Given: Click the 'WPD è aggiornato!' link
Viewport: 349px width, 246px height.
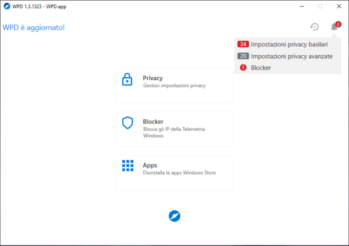Looking at the screenshot, I should pyautogui.click(x=34, y=27).
